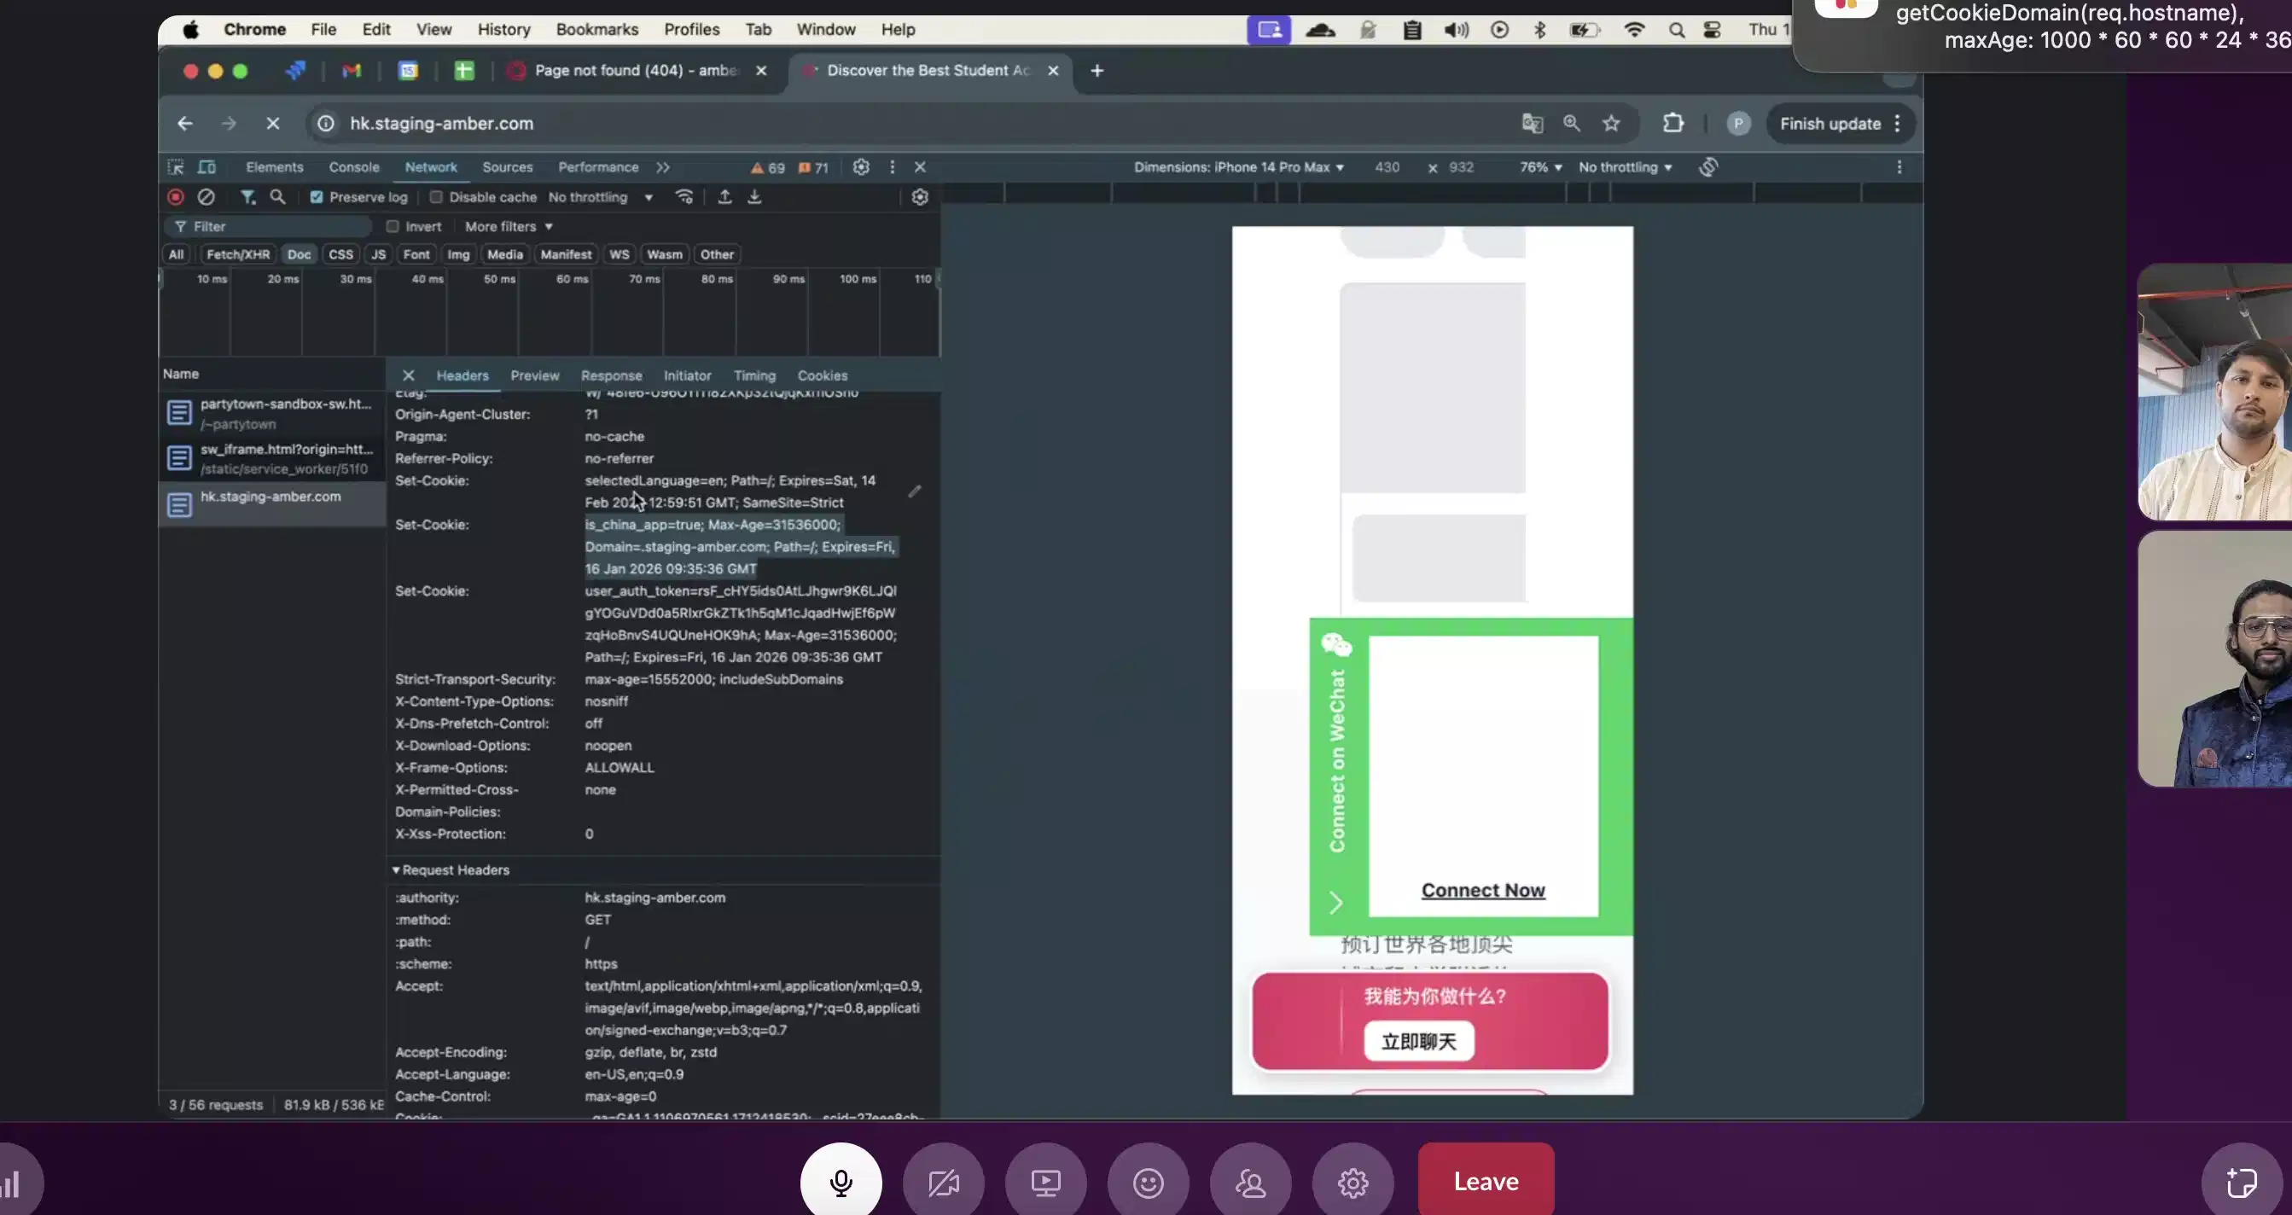
Task: Click the zoom magnifier in address bar
Action: (1571, 124)
